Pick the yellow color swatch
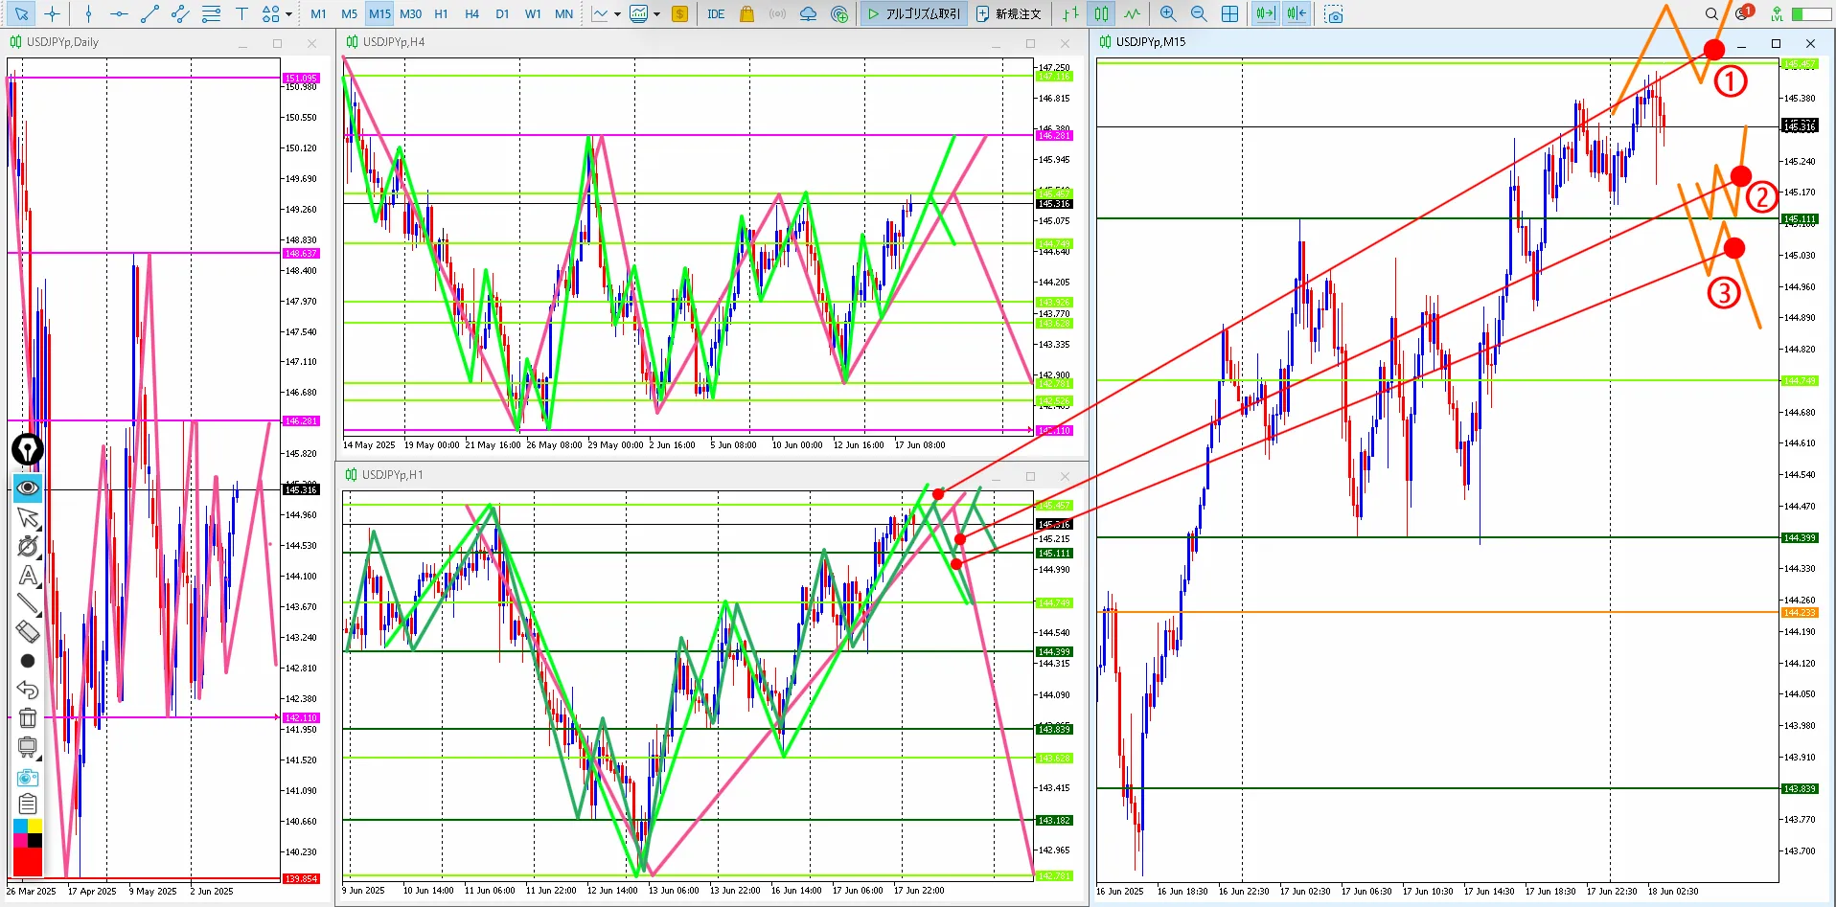Viewport: 1836px width, 907px height. [x=34, y=826]
